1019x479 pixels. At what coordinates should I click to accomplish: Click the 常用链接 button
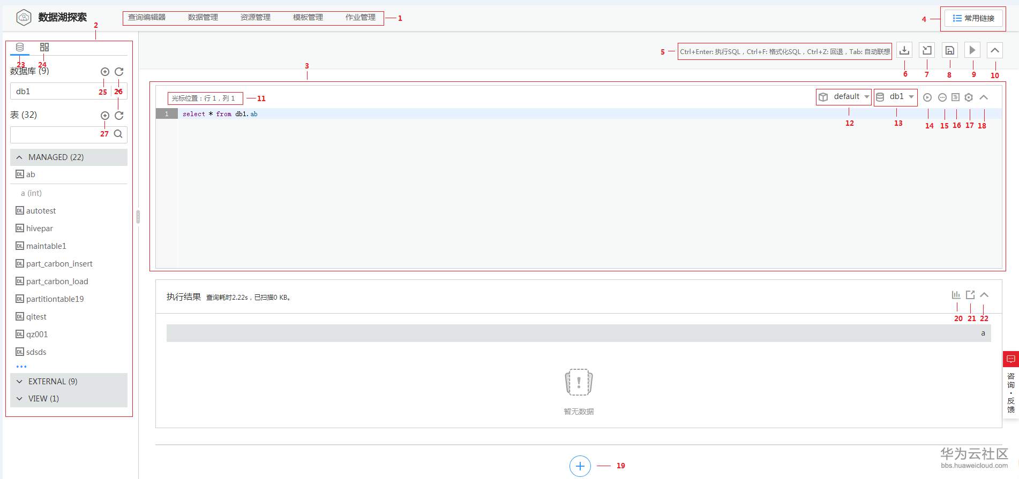click(x=973, y=18)
